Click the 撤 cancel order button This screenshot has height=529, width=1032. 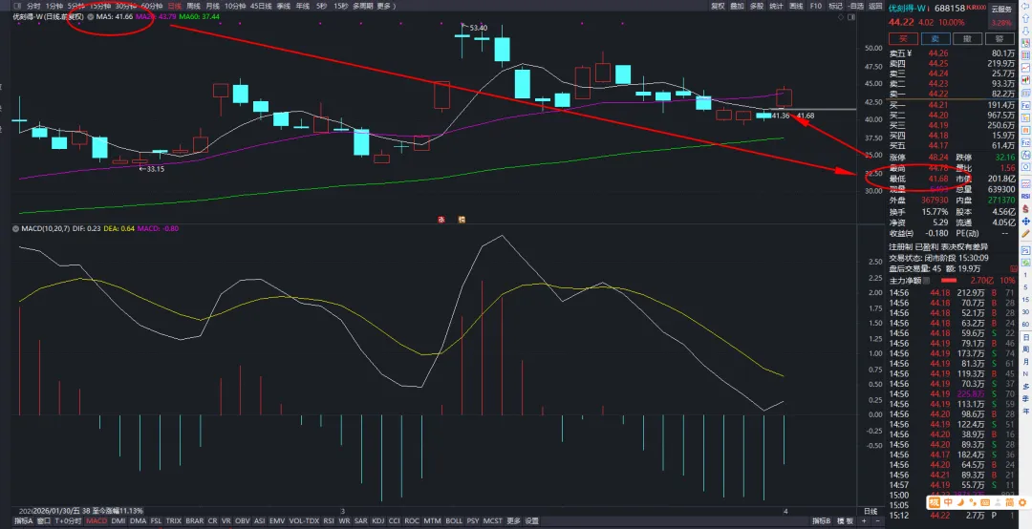point(967,39)
